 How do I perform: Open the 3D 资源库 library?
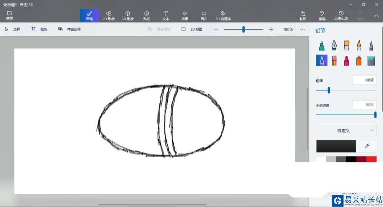pyautogui.click(x=223, y=16)
